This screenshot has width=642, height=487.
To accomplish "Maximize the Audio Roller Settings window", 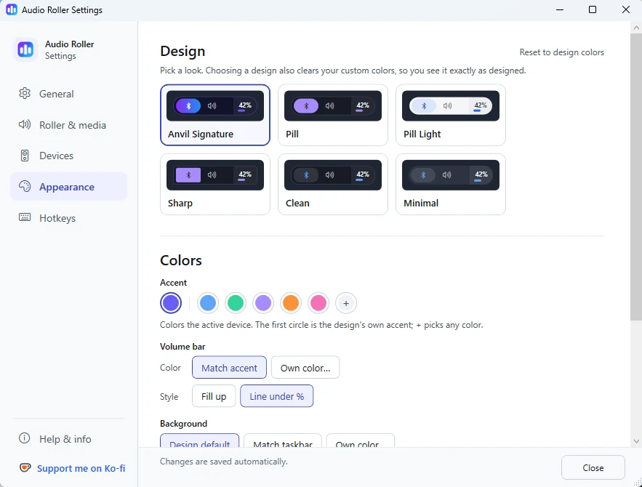I will [x=593, y=9].
